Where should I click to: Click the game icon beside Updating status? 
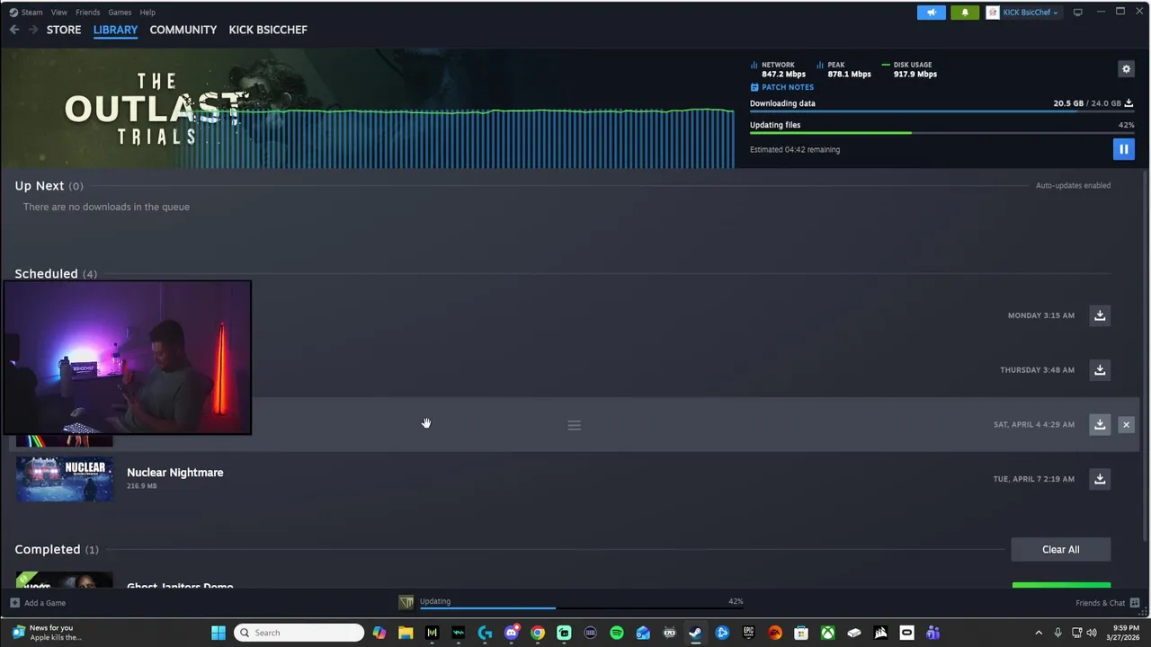(x=406, y=602)
